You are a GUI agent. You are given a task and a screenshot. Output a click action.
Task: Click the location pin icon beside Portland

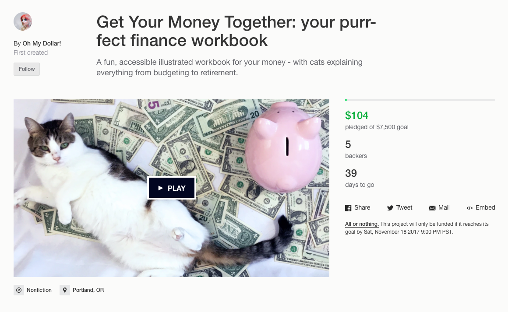click(x=65, y=290)
